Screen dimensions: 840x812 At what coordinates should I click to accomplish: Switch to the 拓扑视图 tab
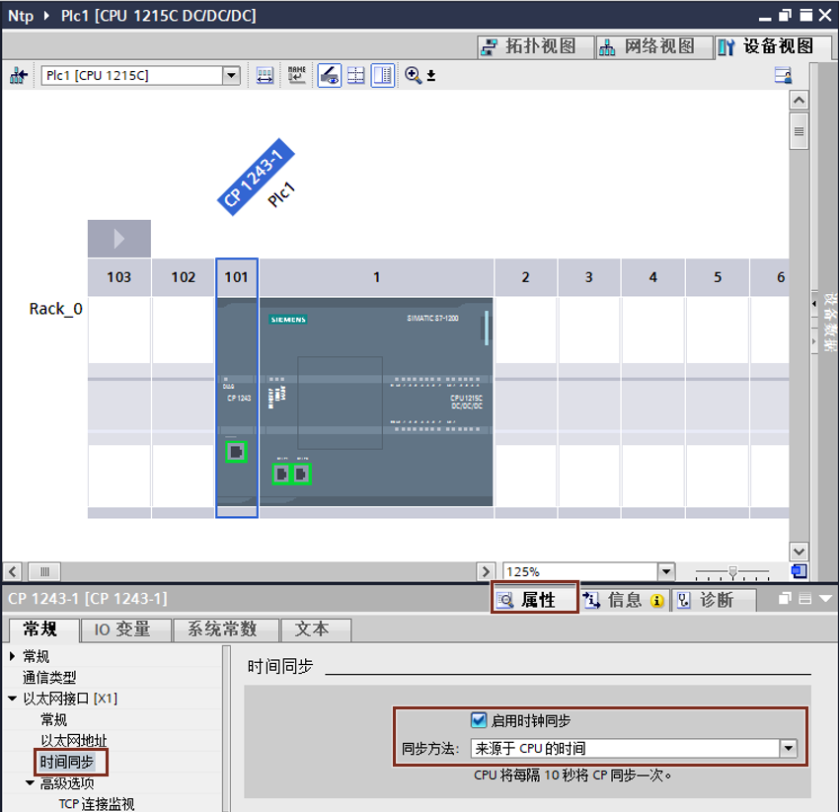[536, 46]
